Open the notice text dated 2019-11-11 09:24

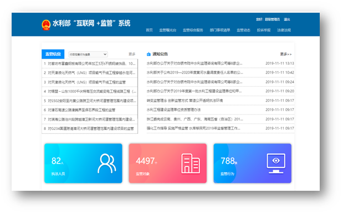194,82
